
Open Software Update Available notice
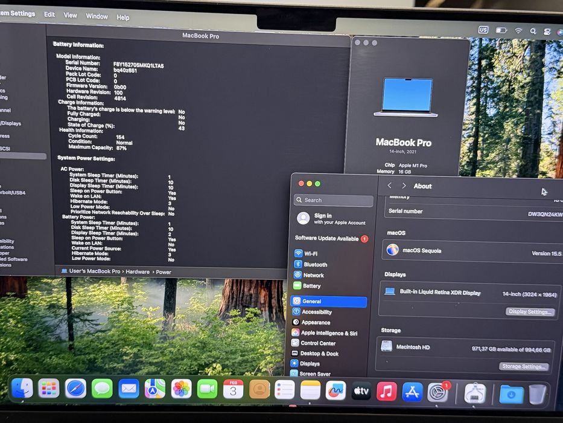click(331, 239)
